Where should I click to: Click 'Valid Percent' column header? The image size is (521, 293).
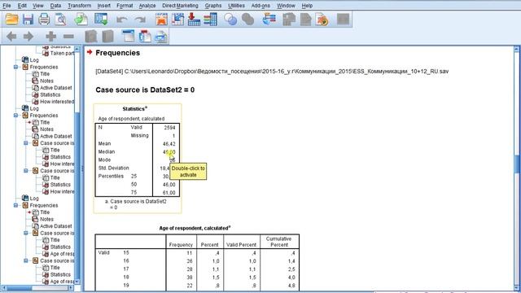click(x=241, y=245)
